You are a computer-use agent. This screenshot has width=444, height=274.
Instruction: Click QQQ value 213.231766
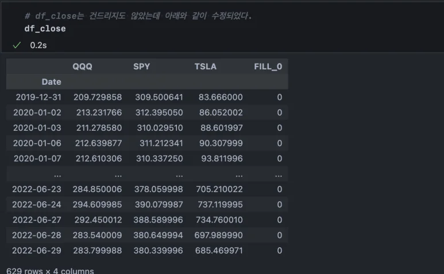click(97, 113)
